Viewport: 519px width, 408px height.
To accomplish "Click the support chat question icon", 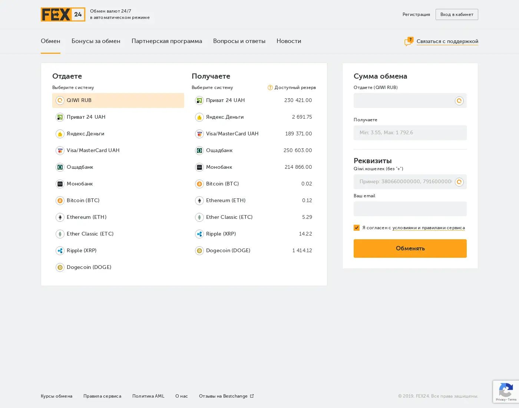I will click(409, 41).
